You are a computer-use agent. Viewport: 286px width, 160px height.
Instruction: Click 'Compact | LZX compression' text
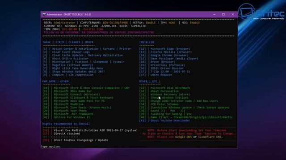(72, 75)
